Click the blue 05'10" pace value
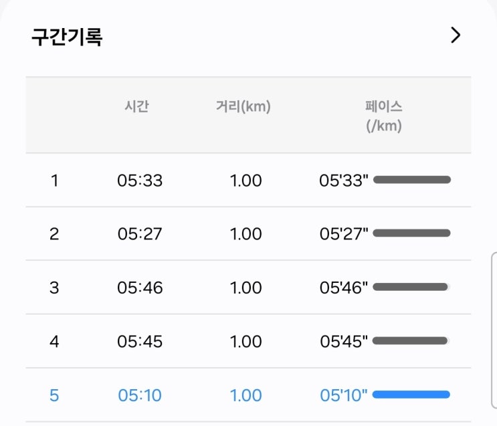Image resolution: width=497 pixels, height=426 pixels. [344, 395]
